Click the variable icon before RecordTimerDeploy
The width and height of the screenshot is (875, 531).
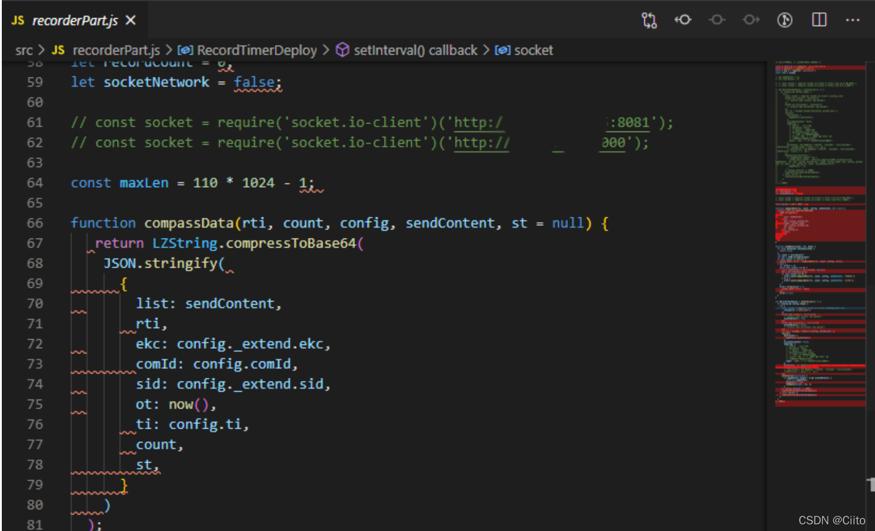[185, 50]
